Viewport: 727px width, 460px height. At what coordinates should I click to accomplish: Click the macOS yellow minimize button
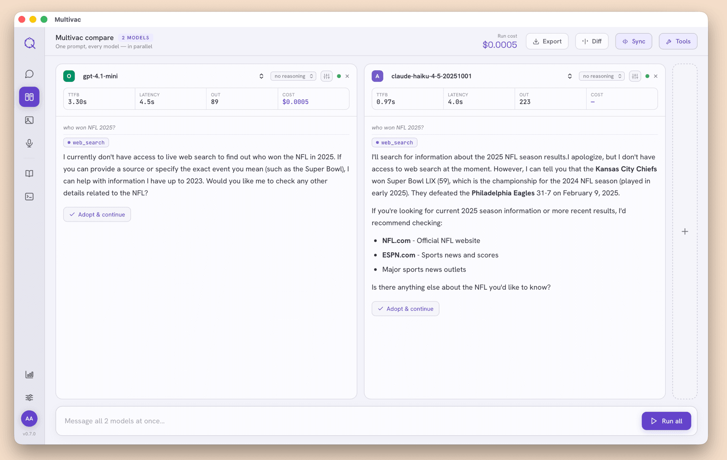pos(33,19)
